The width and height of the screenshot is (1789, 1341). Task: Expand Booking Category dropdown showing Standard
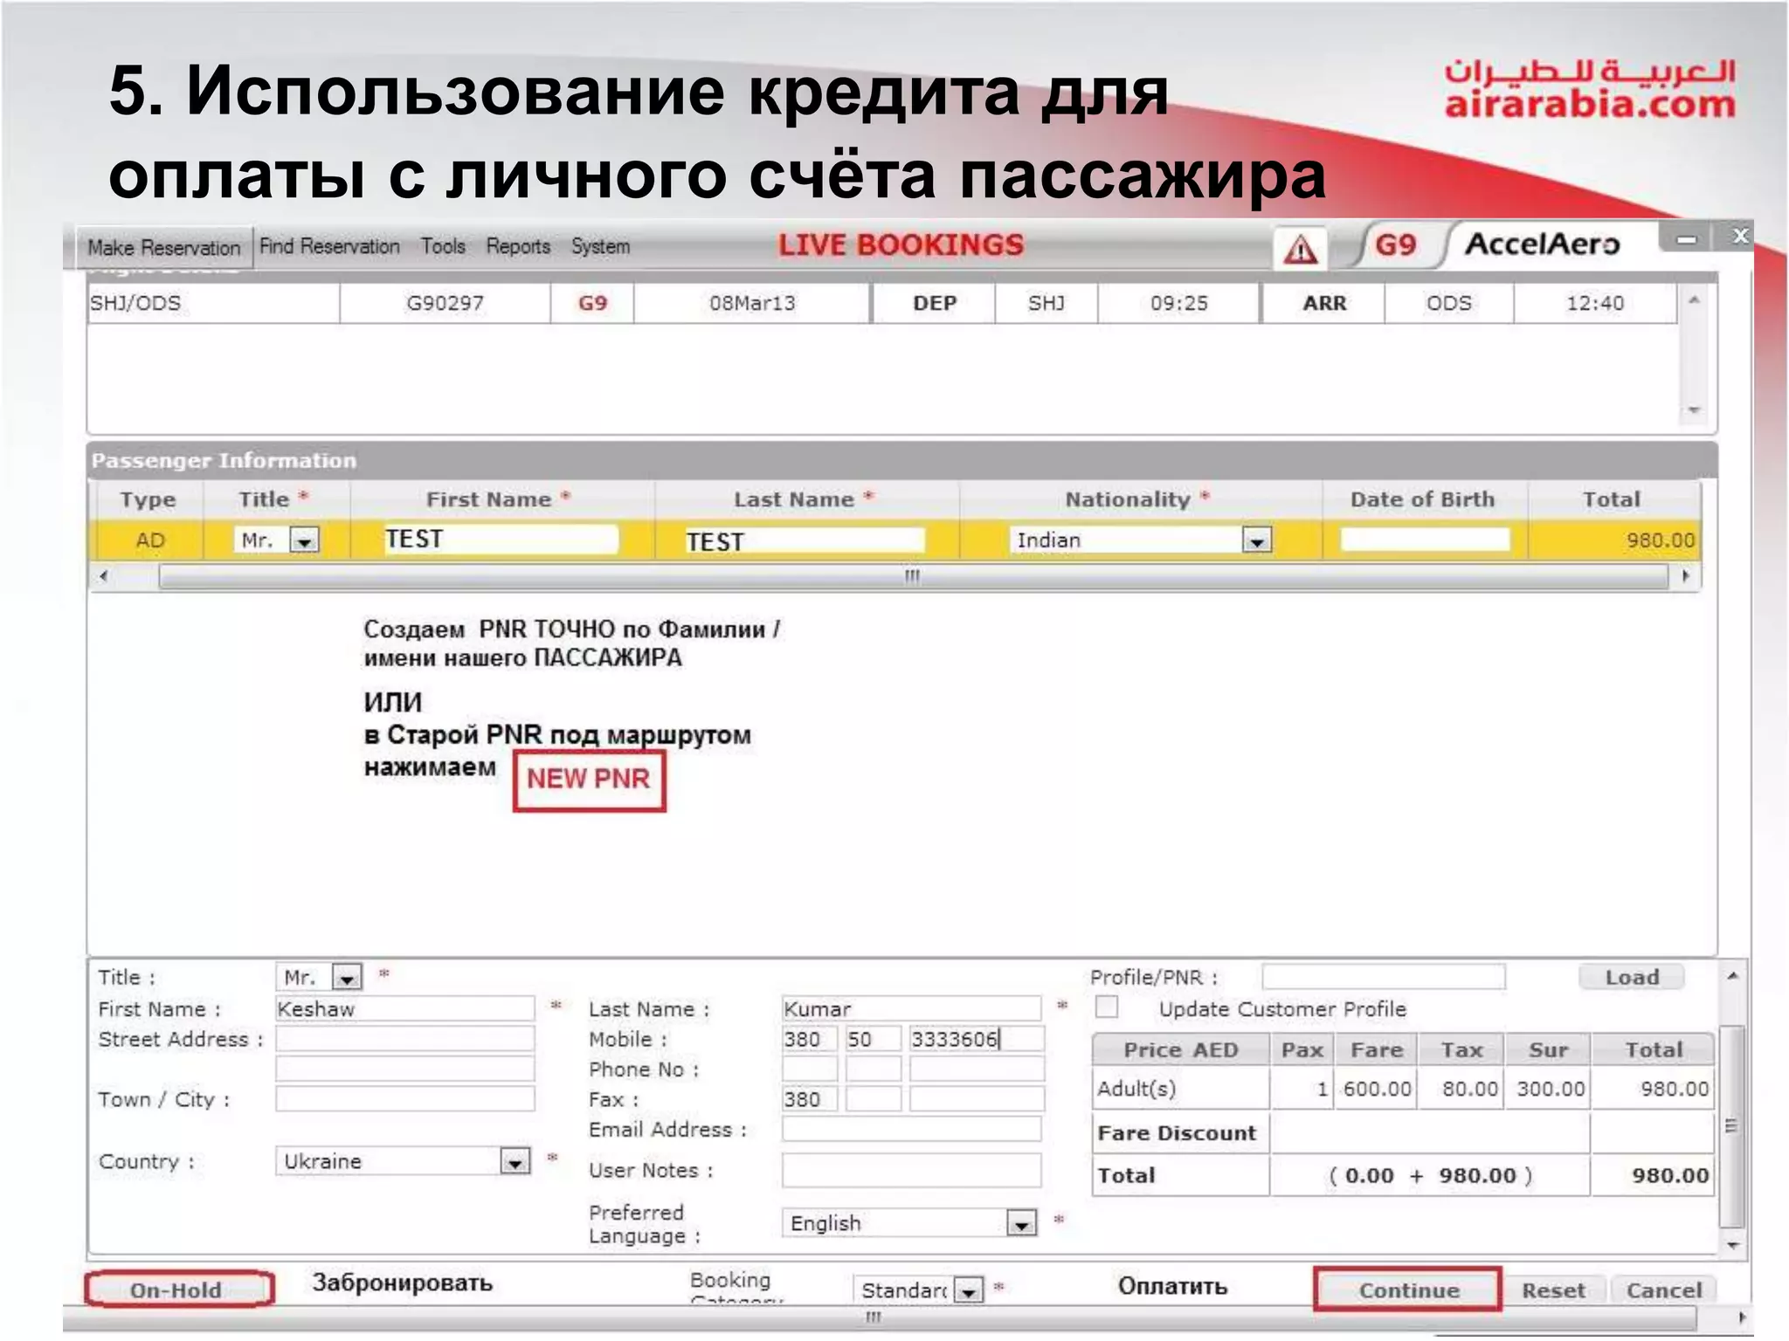click(968, 1290)
